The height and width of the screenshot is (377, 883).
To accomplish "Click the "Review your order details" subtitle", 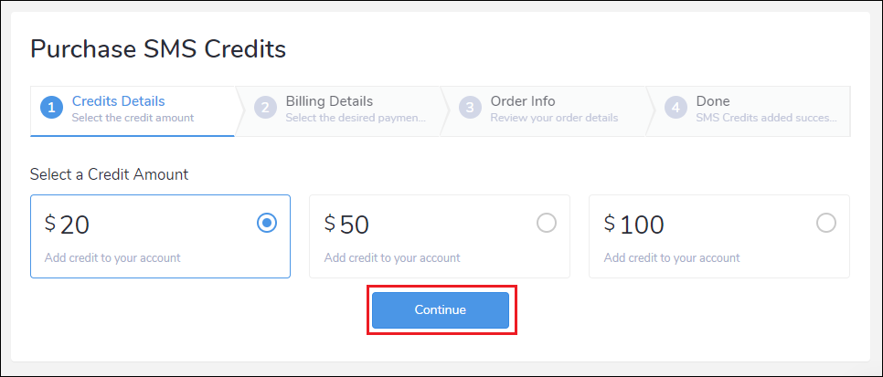I will 554,118.
